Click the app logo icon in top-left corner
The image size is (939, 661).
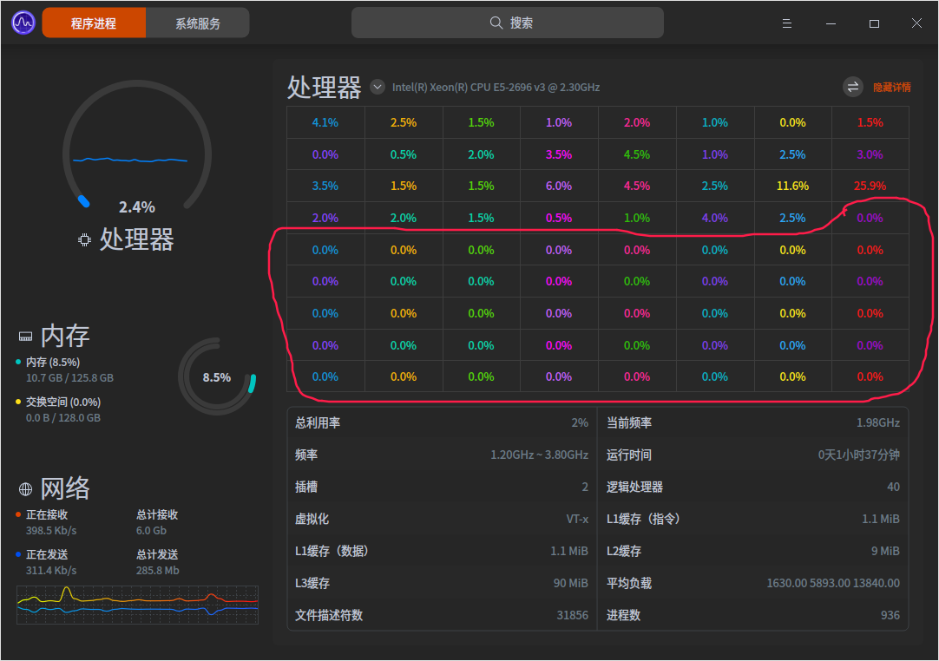[22, 22]
